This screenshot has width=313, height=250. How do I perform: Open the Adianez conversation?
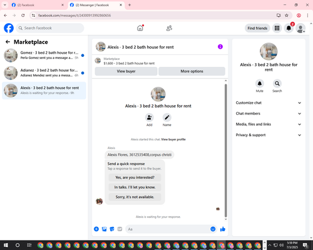point(44,72)
